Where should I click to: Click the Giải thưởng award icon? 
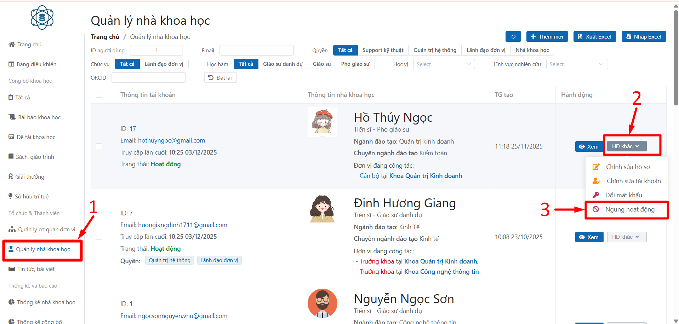(11, 177)
